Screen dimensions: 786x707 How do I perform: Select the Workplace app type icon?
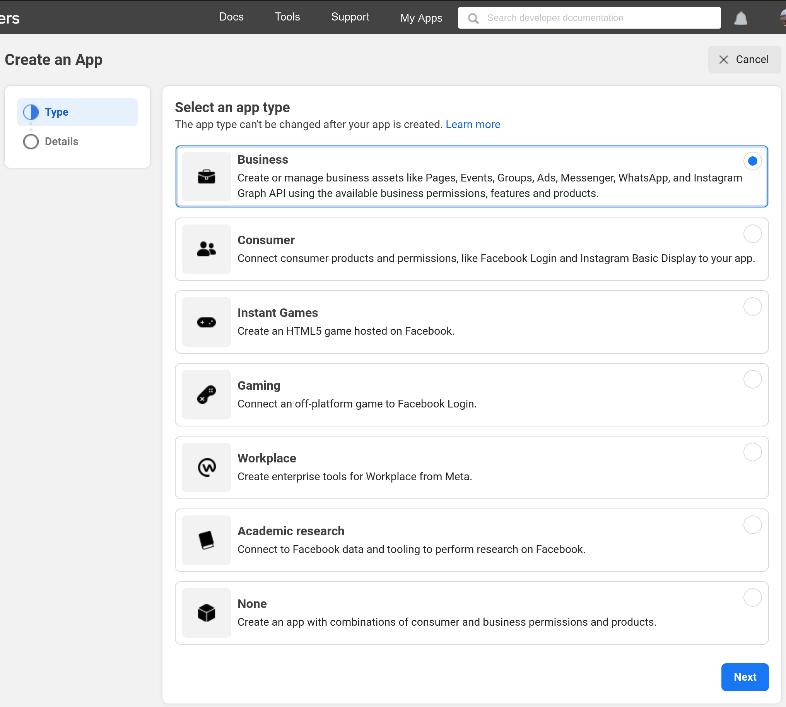coord(207,467)
